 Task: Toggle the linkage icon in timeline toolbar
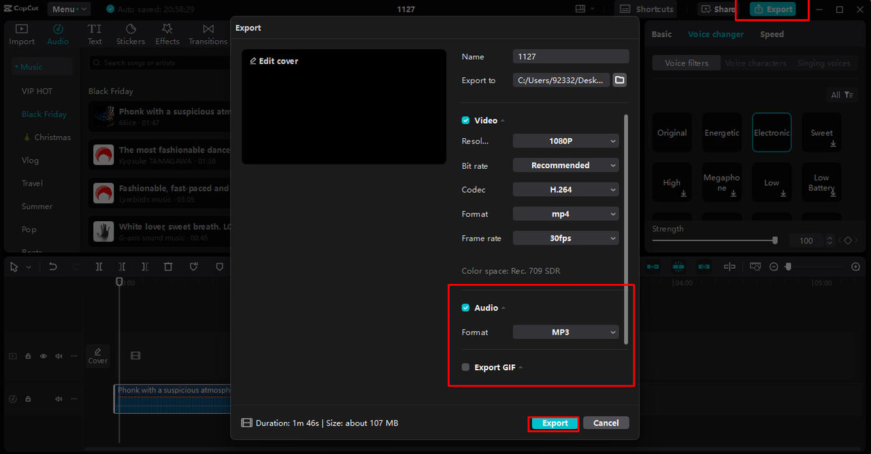(704, 267)
